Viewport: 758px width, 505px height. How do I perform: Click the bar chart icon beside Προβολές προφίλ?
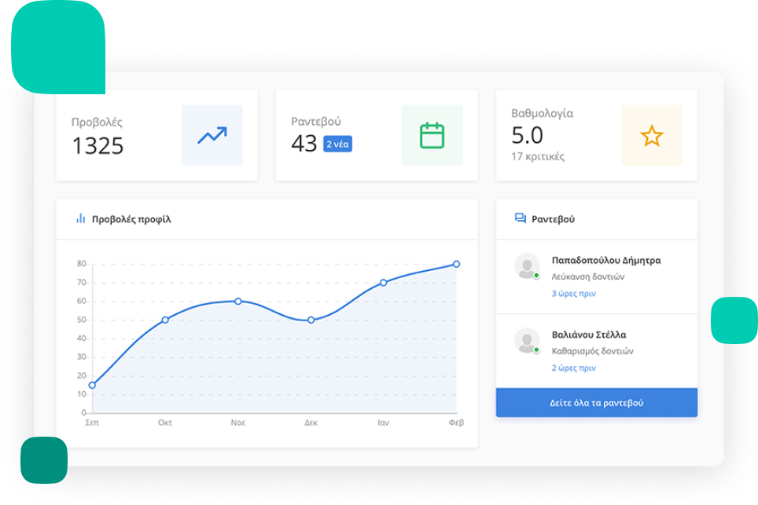pyautogui.click(x=81, y=218)
